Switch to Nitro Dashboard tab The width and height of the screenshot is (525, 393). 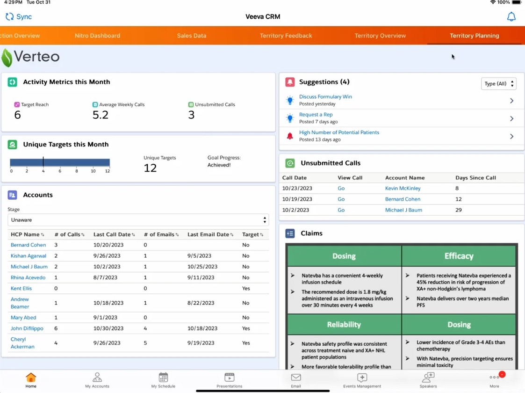97,36
